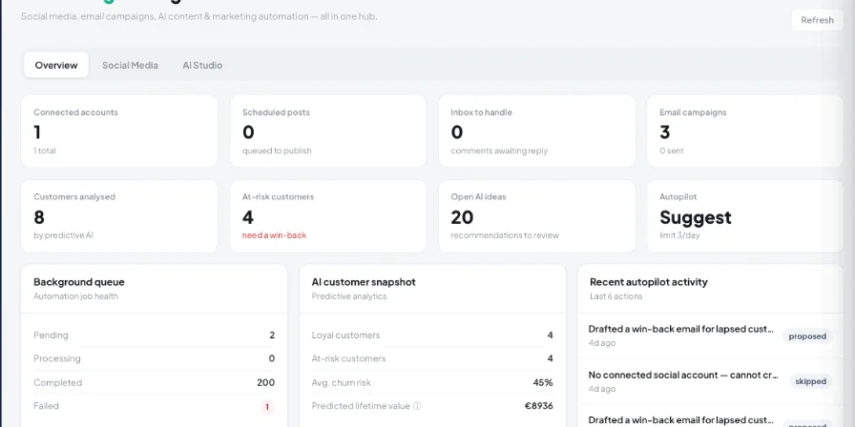Screen dimensions: 855x427
Task: Open the AI Studio tab
Action: (202, 65)
